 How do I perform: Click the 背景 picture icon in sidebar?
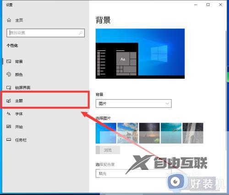[x=9, y=61]
